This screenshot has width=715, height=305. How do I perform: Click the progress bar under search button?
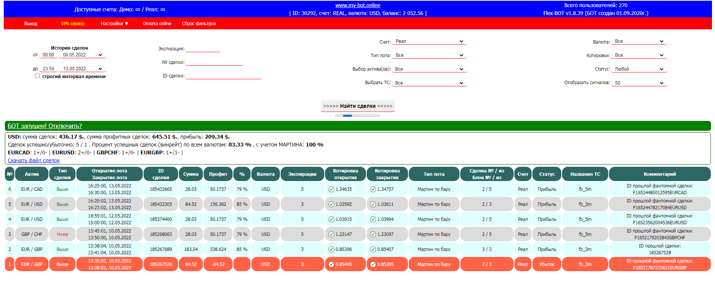click(x=358, y=116)
